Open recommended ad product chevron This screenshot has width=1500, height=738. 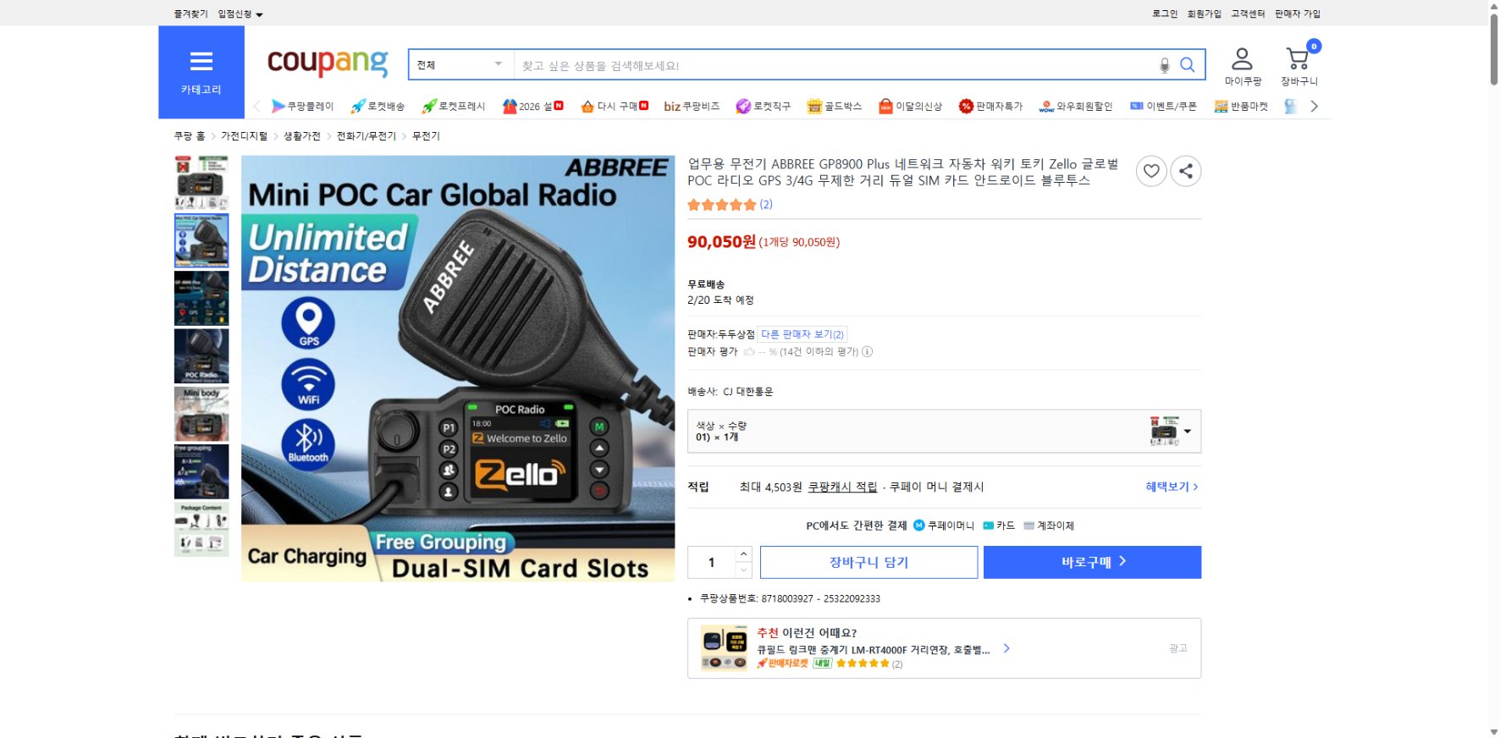click(x=1006, y=648)
